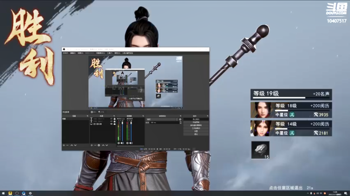Pop out the Controls dock panel

(x=207, y=116)
